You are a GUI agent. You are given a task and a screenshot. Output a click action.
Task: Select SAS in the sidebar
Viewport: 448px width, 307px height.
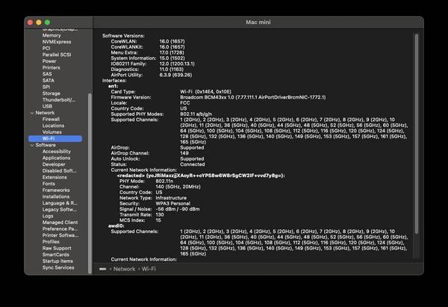tap(47, 74)
